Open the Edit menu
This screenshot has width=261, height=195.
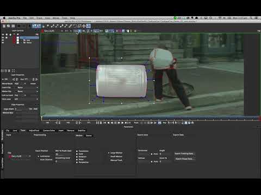(32, 18)
